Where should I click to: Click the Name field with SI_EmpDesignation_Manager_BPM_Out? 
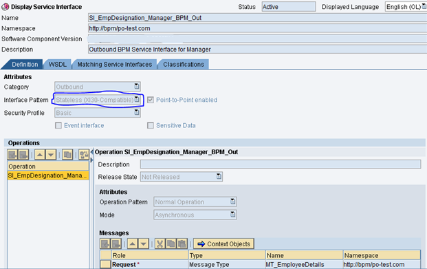[x=257, y=18]
